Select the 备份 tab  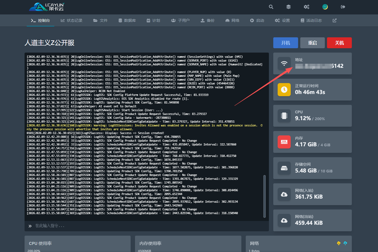(x=208, y=20)
